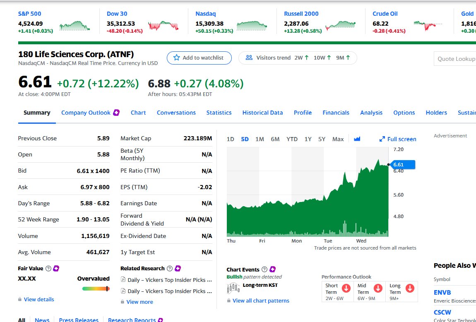This screenshot has width=476, height=322.
Task: Open the Russell 2000 mini sparkline chart
Action: [x=341, y=26]
